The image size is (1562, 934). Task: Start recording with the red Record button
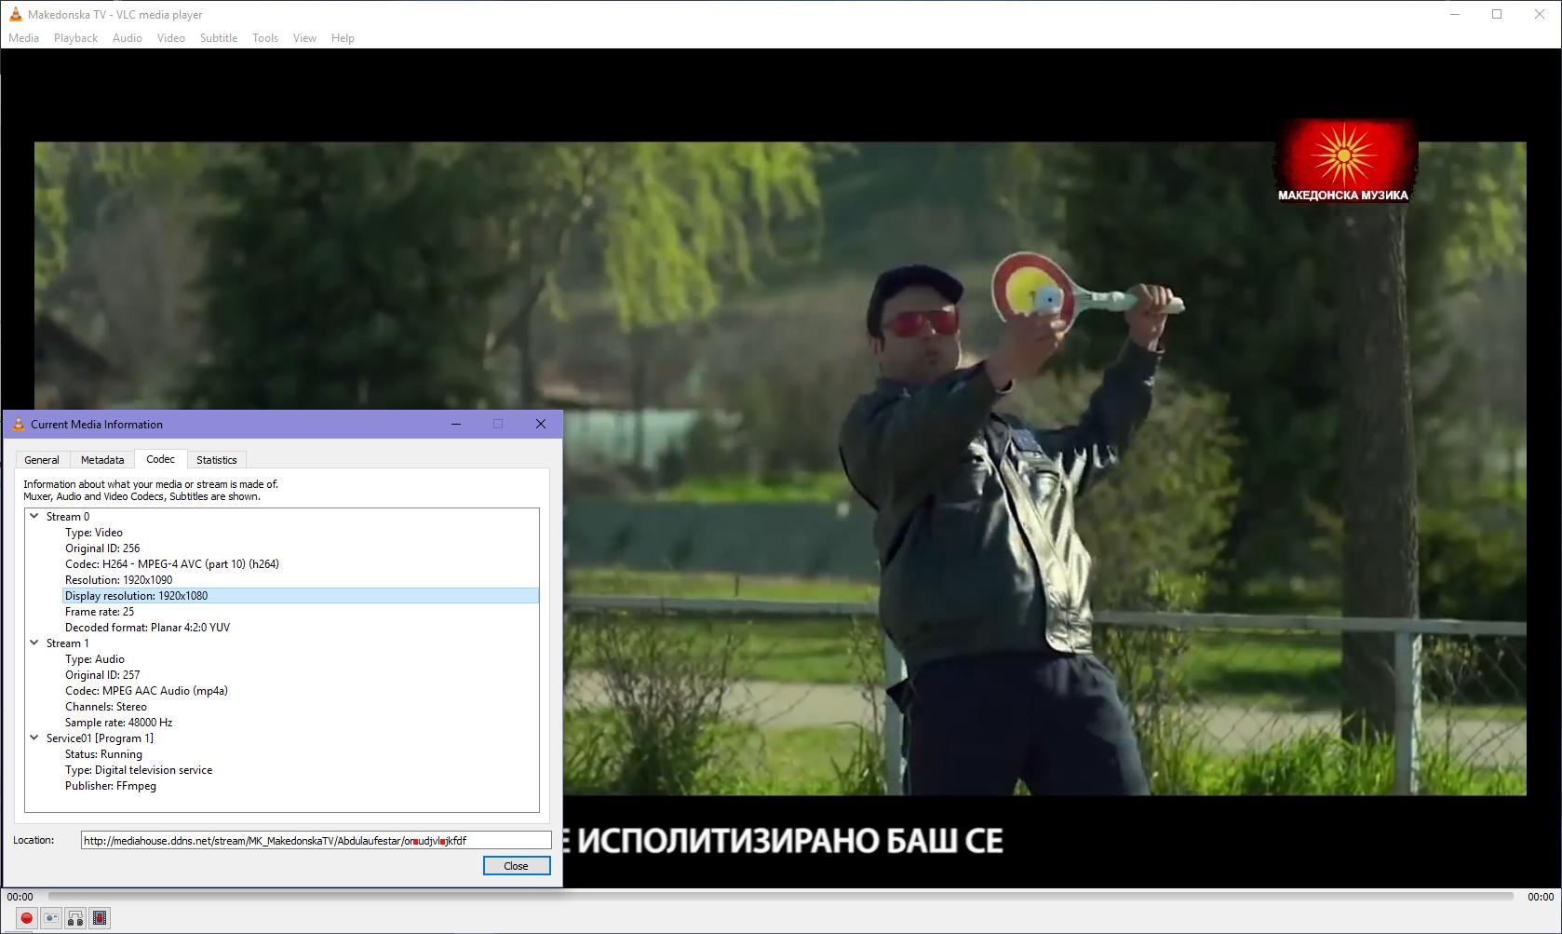coord(26,918)
